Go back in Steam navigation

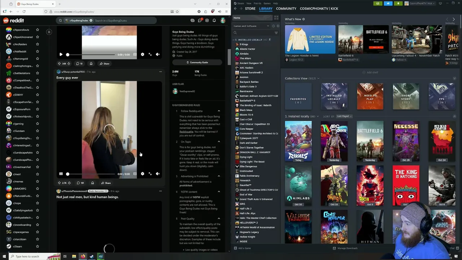click(x=235, y=9)
